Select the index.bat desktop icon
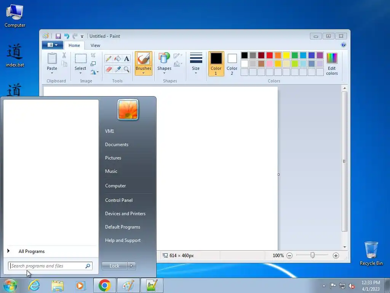Image resolution: width=390 pixels, height=293 pixels. click(15, 55)
